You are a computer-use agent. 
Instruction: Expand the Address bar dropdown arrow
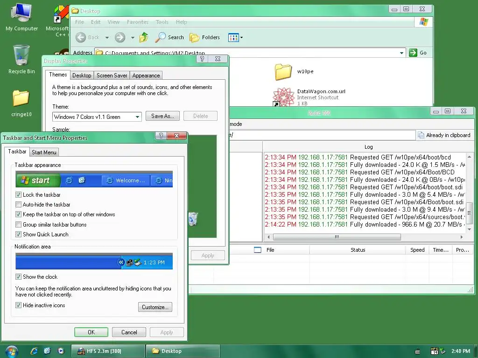[x=402, y=53]
